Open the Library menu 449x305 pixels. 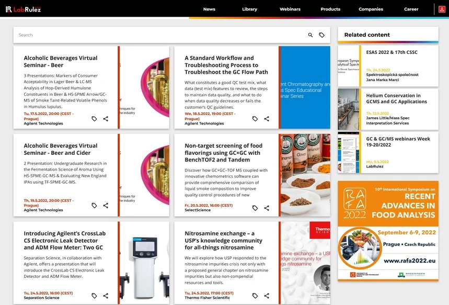click(250, 9)
